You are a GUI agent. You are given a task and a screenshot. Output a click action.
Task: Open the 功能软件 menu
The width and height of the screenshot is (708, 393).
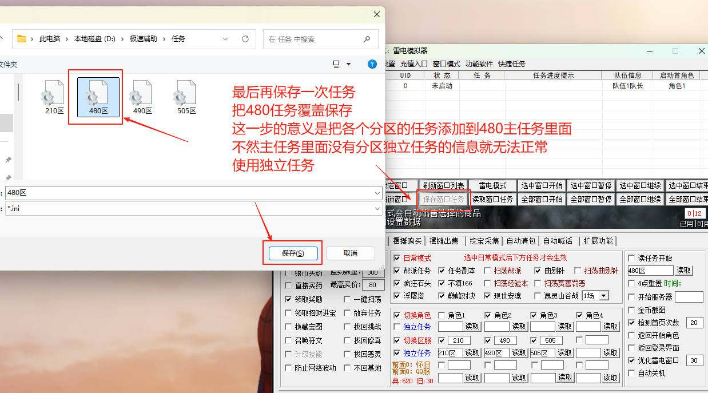(x=479, y=64)
